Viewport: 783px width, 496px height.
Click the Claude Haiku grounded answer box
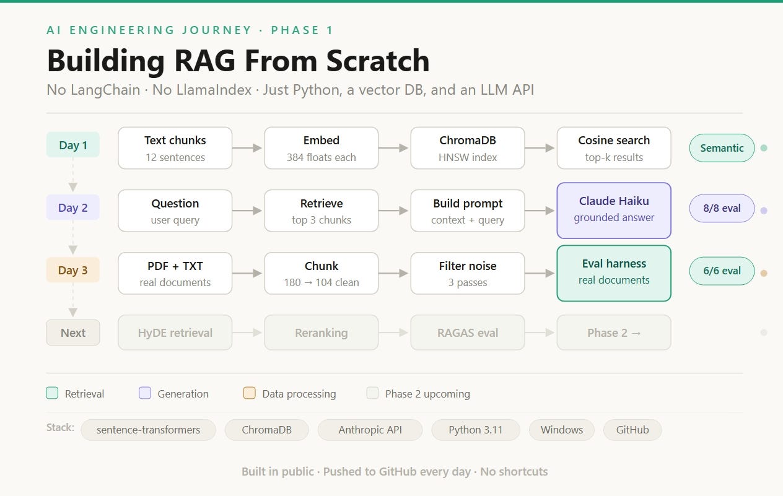click(x=614, y=211)
